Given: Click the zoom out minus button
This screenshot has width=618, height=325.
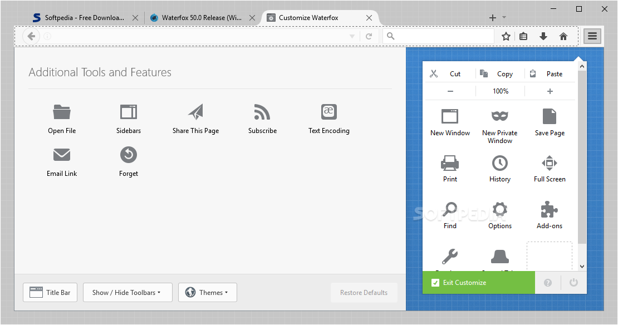Looking at the screenshot, I should point(450,91).
